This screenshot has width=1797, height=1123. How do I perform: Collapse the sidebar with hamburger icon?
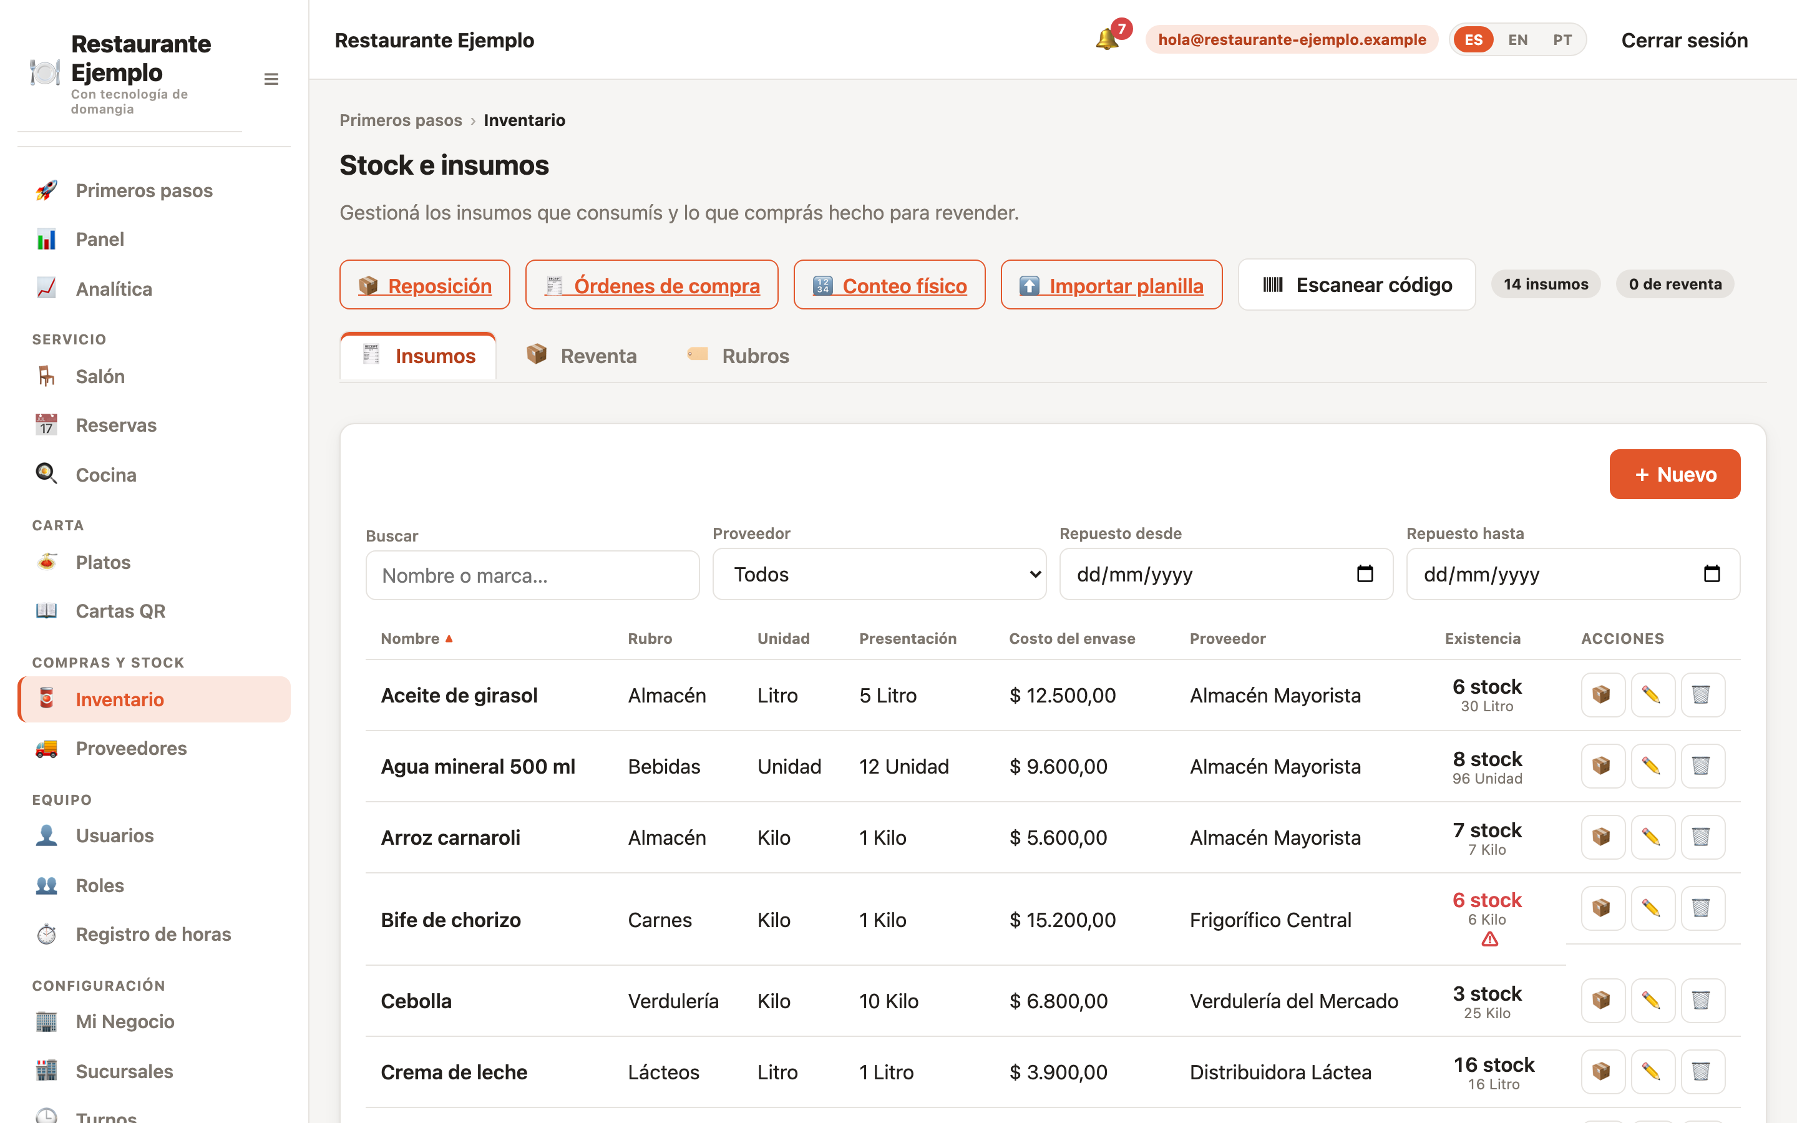point(271,79)
